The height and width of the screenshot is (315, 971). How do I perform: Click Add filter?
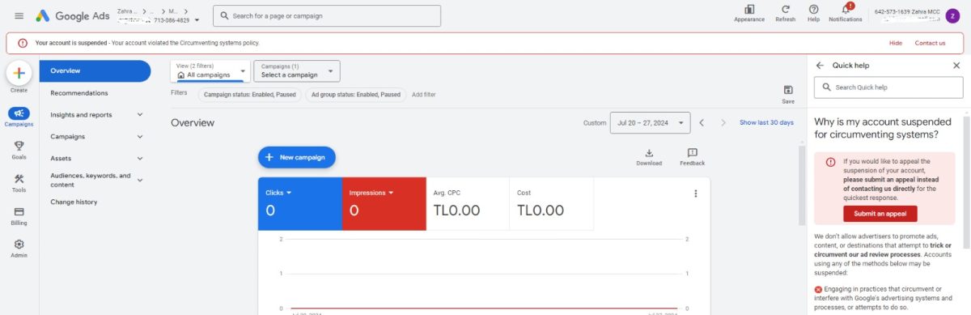[x=423, y=95]
